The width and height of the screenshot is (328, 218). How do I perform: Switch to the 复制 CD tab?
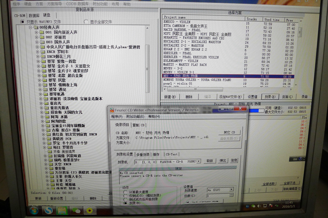[x=139, y=125]
